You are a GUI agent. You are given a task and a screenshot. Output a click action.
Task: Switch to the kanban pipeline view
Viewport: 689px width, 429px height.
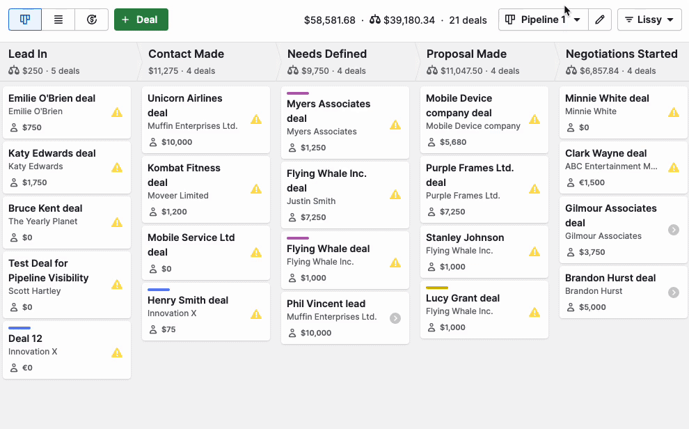pyautogui.click(x=24, y=19)
